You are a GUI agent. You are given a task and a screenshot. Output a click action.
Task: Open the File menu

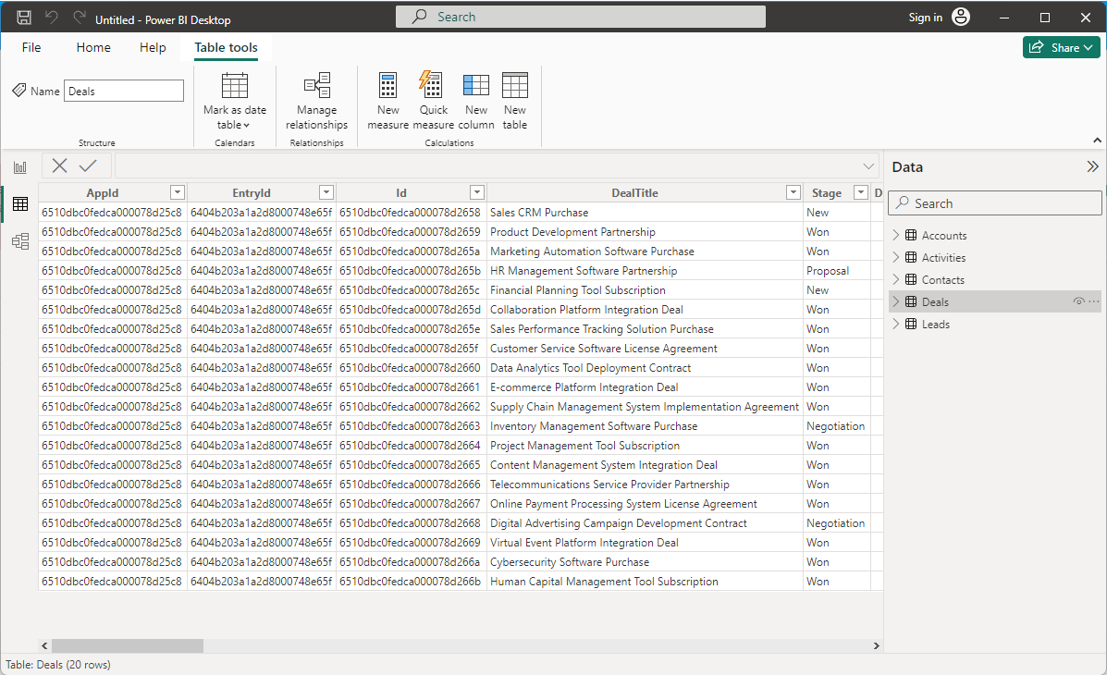(x=31, y=48)
